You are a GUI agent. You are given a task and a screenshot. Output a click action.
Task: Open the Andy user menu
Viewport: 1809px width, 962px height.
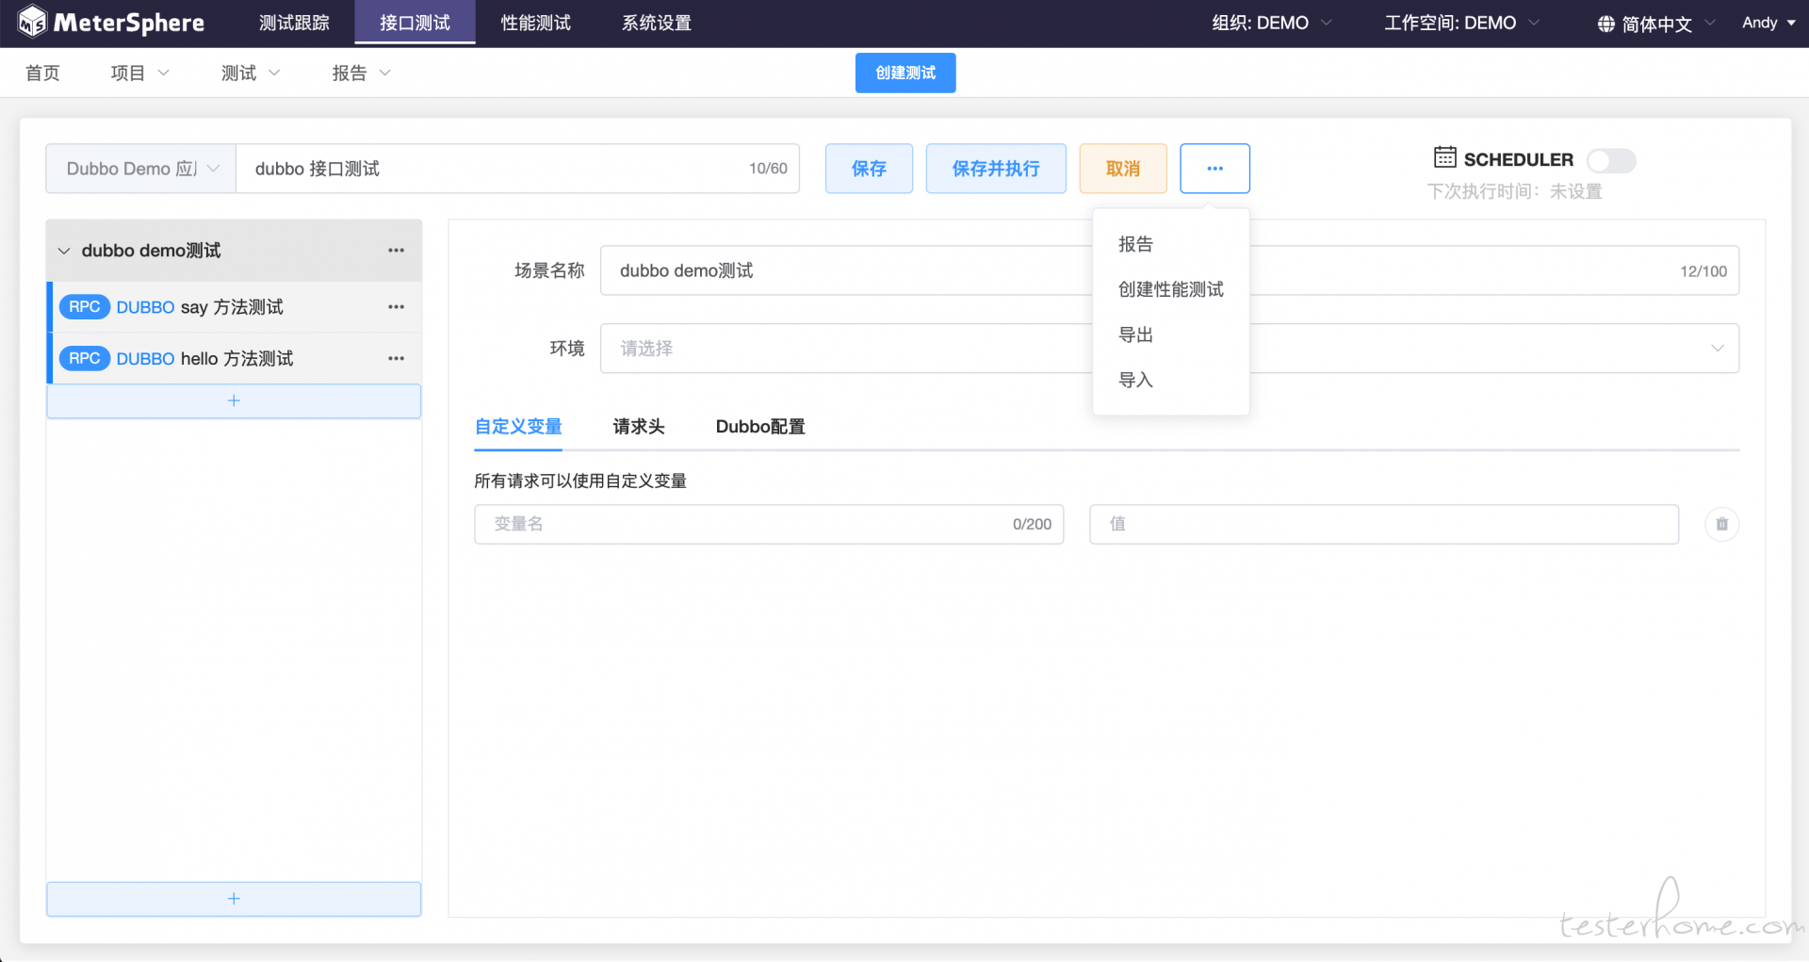[1768, 23]
